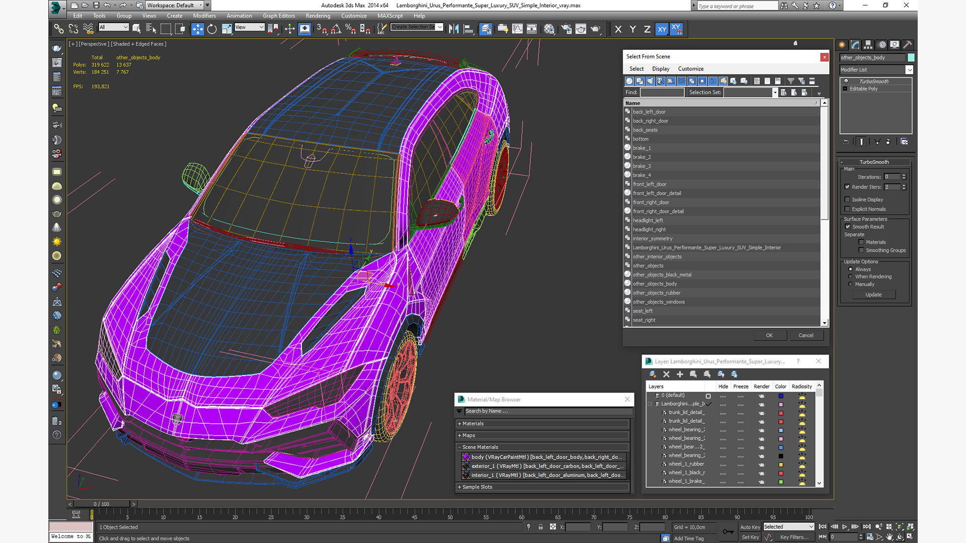
Task: Restrict axis to X in toolbar
Action: point(618,29)
